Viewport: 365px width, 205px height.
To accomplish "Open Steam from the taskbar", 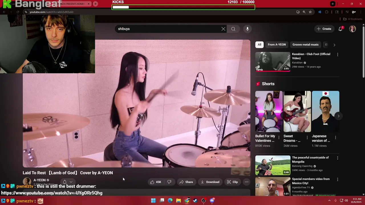I will (x=195, y=200).
